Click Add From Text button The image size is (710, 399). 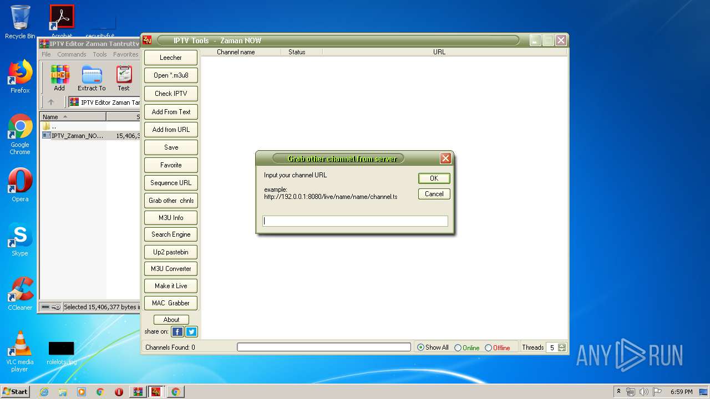pyautogui.click(x=171, y=112)
